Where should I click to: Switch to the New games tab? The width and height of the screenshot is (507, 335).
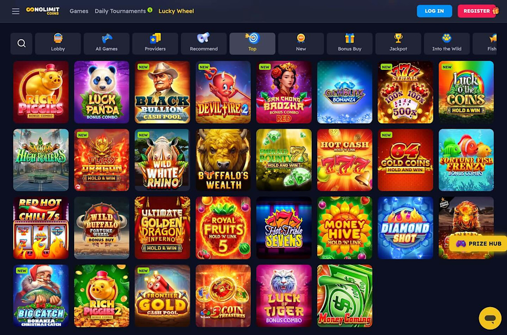(x=301, y=43)
